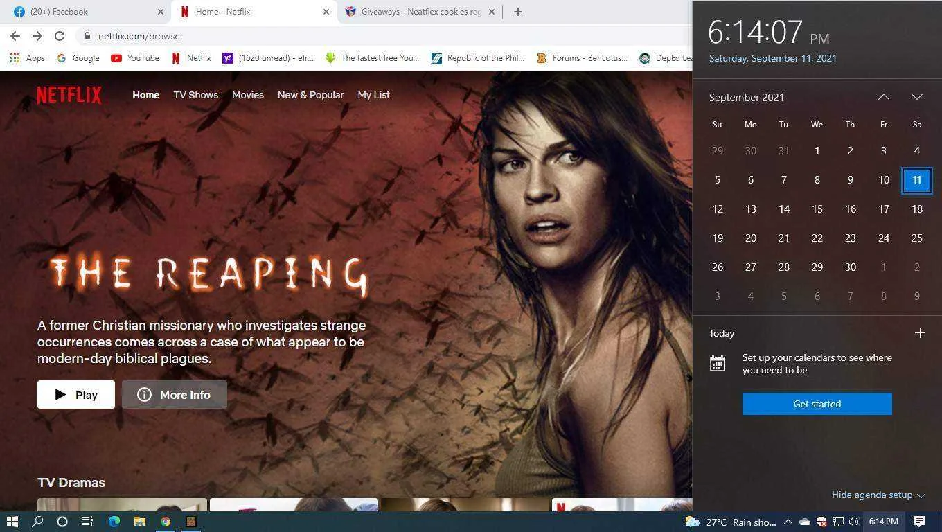
Task: Click the OneDrive cloud tray icon
Action: coord(805,522)
